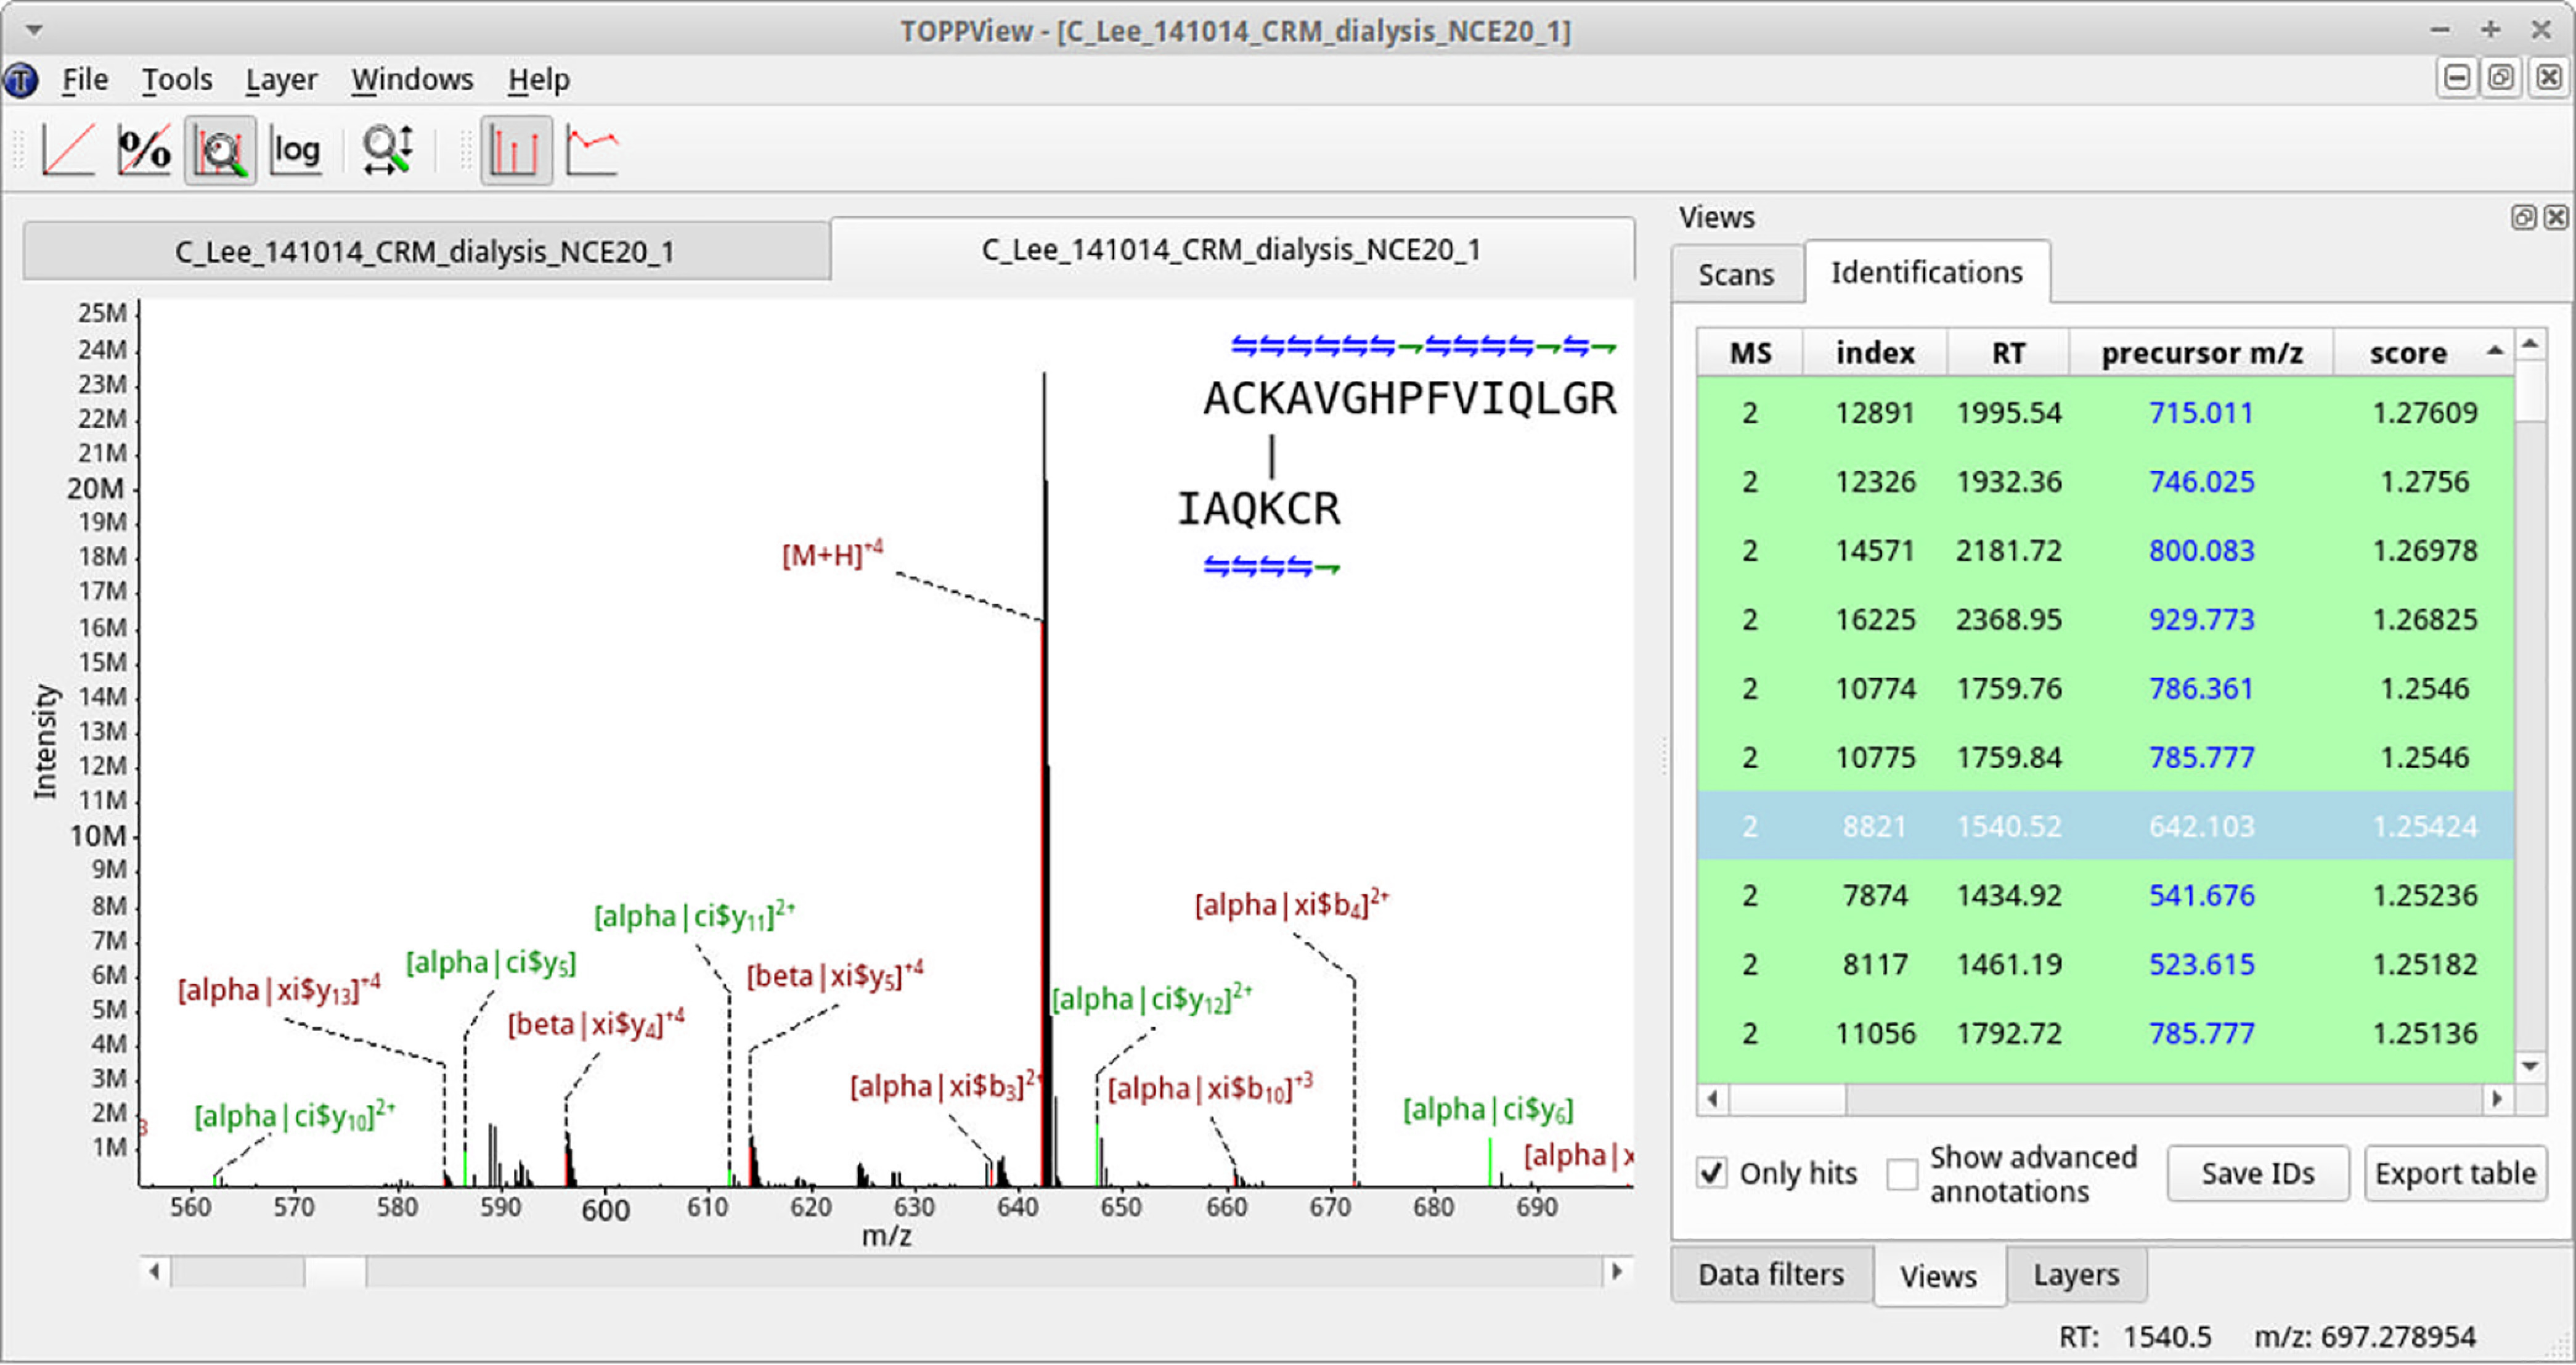Select identification row with index 12891
This screenshot has width=2576, height=1365.
click(2105, 412)
